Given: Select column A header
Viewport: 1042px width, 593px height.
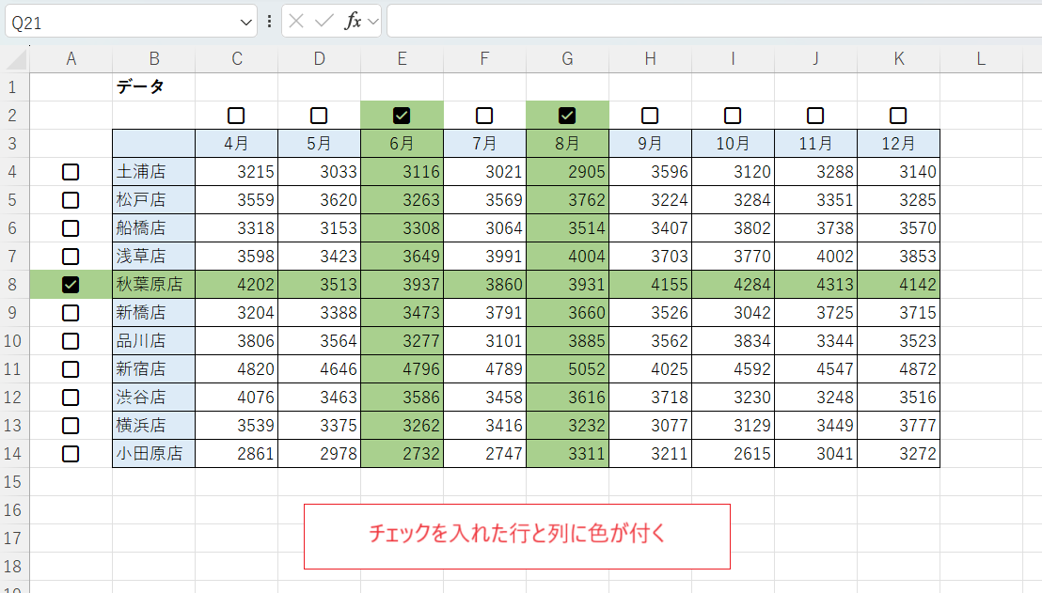Looking at the screenshot, I should pyautogui.click(x=71, y=59).
